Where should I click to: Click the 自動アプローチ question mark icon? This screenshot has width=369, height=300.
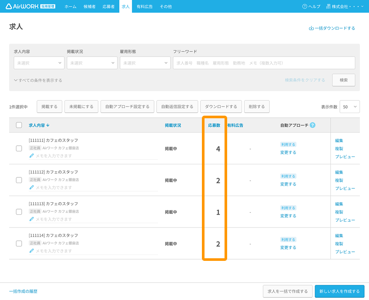(312, 125)
